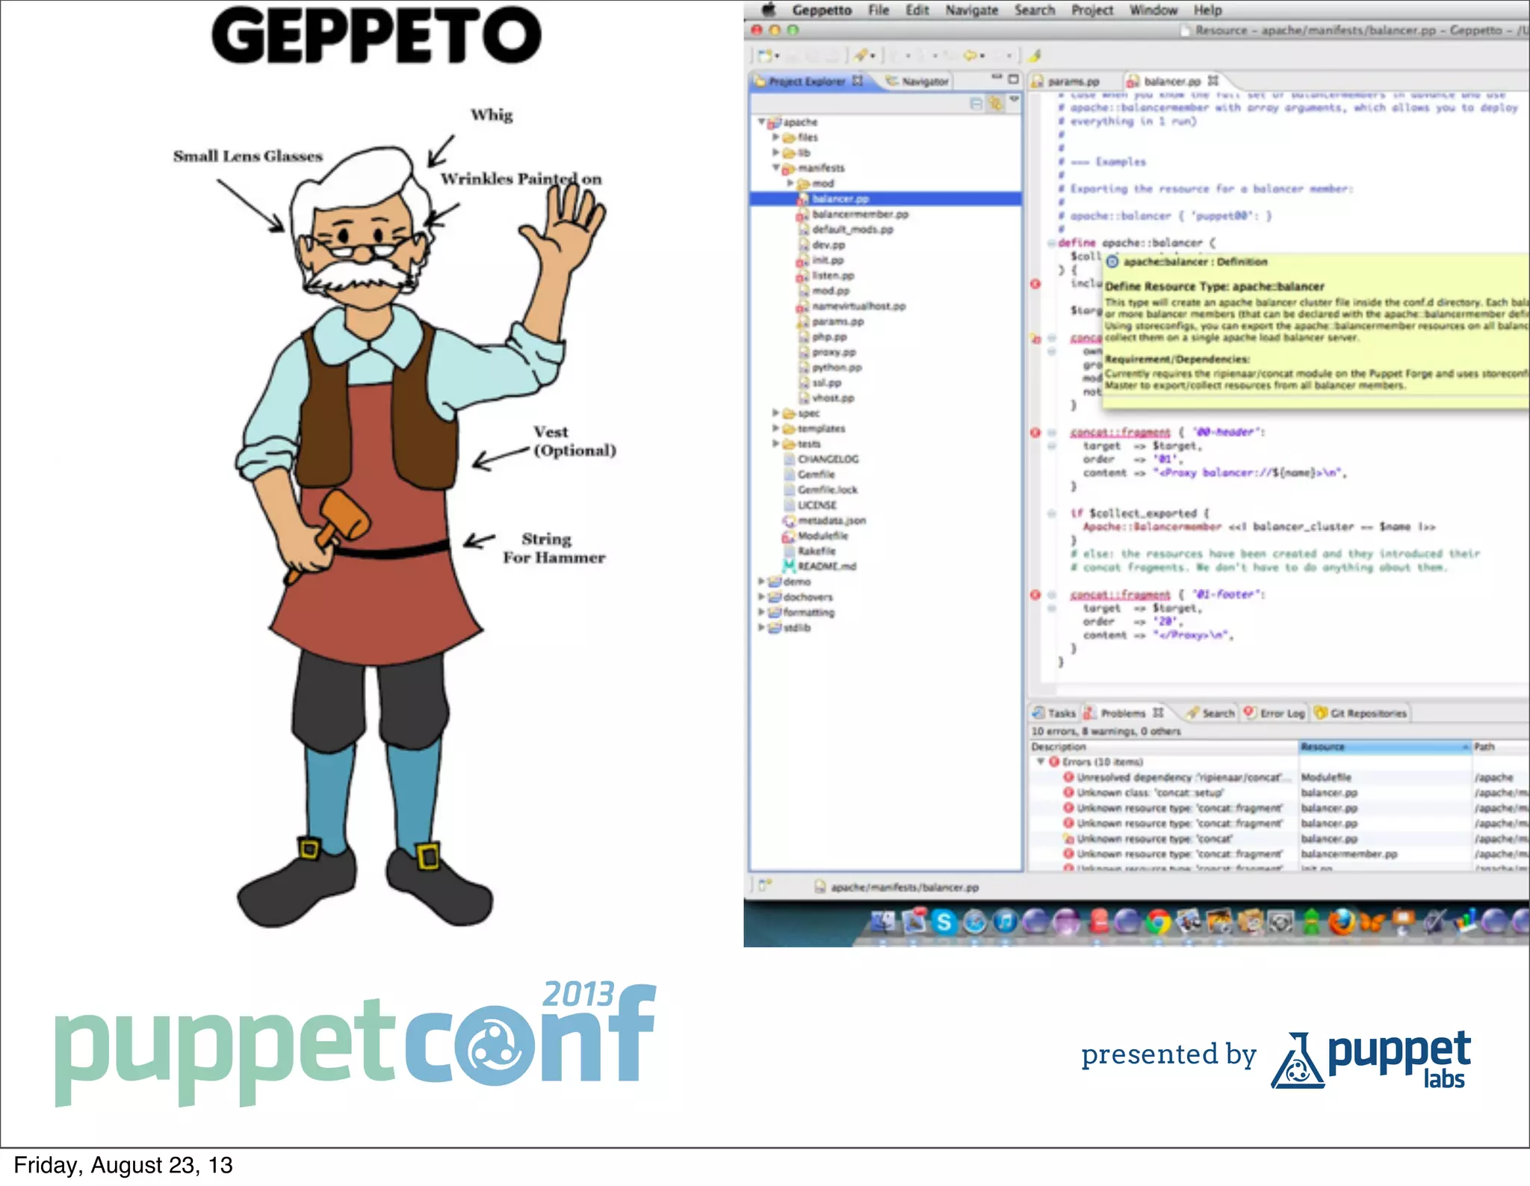
Task: Collapse the manifests folder
Action: click(x=775, y=167)
